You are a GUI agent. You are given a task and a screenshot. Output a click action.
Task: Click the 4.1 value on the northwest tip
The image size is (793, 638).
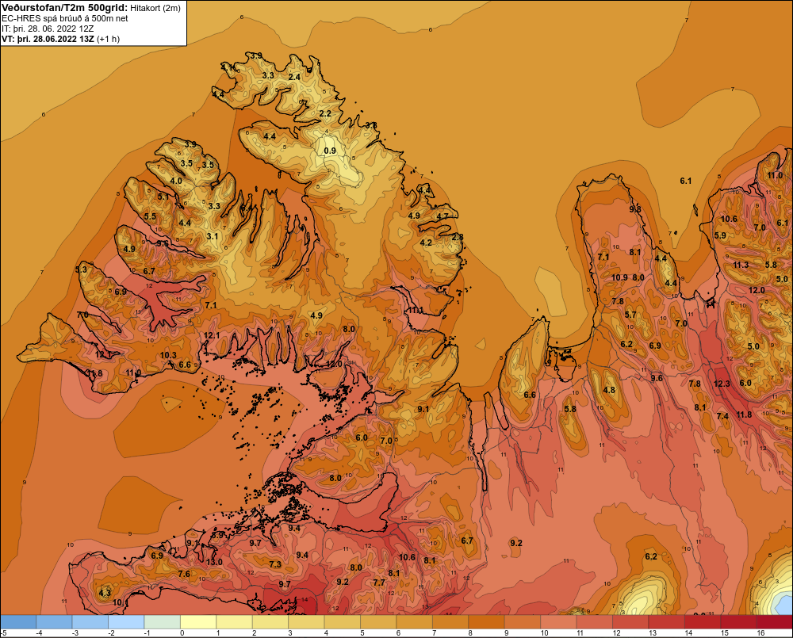pos(227,67)
